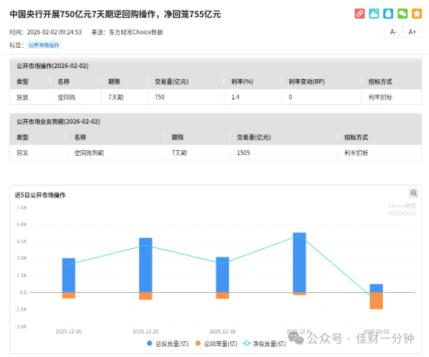The height and width of the screenshot is (357, 429).
Task: Toggle 总投放量(亿) legend series
Action: (168, 344)
